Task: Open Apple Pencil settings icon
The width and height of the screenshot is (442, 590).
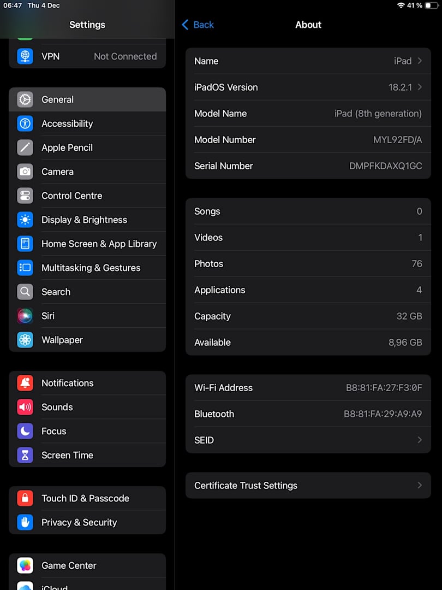Action: click(25, 147)
